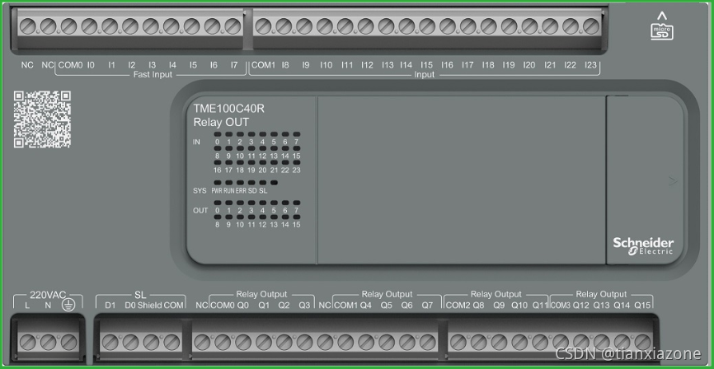714x369 pixels.
Task: Click the SD status LED
Action: (251, 183)
